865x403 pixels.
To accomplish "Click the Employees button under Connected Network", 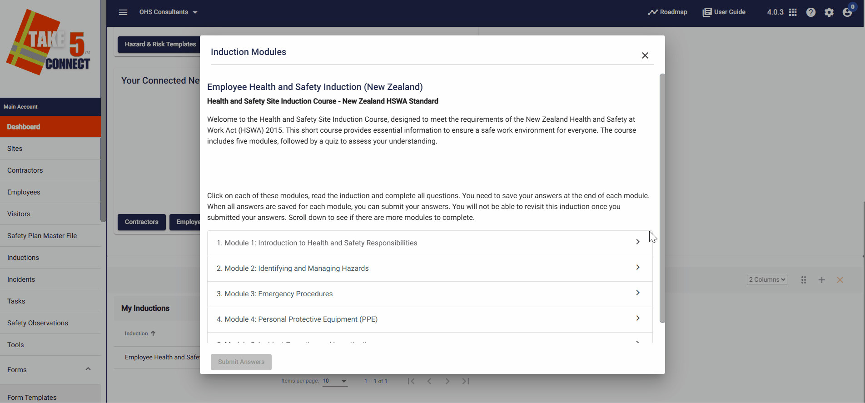I will [x=185, y=222].
